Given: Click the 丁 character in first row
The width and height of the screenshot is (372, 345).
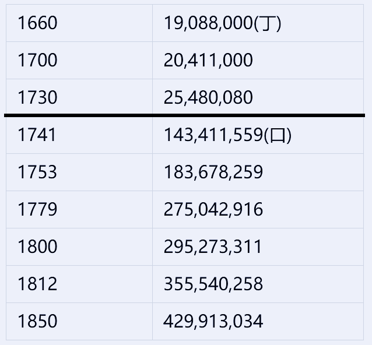Looking at the screenshot, I should pos(268,24).
